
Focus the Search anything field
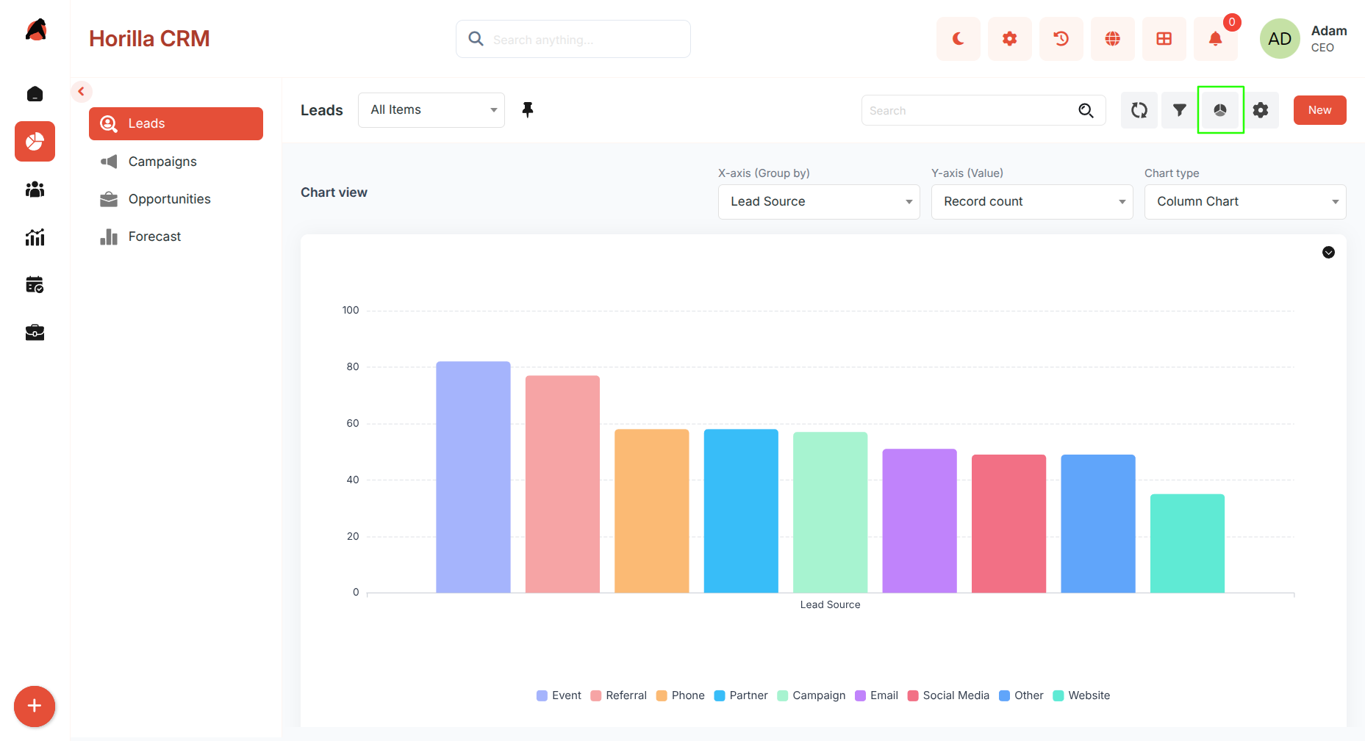click(x=573, y=39)
